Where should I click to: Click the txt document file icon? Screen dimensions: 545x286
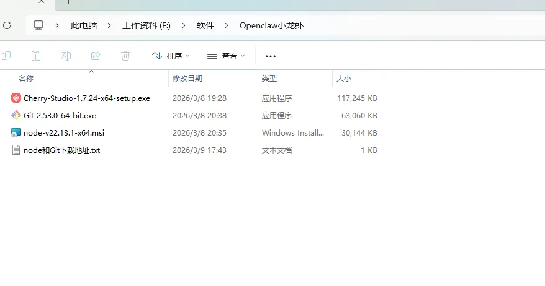tap(16, 150)
